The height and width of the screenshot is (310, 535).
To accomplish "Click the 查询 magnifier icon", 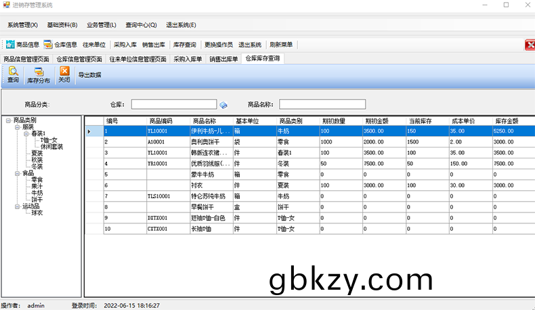I will [x=14, y=71].
